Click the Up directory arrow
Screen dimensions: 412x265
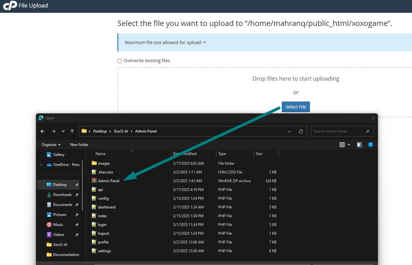pos(72,131)
